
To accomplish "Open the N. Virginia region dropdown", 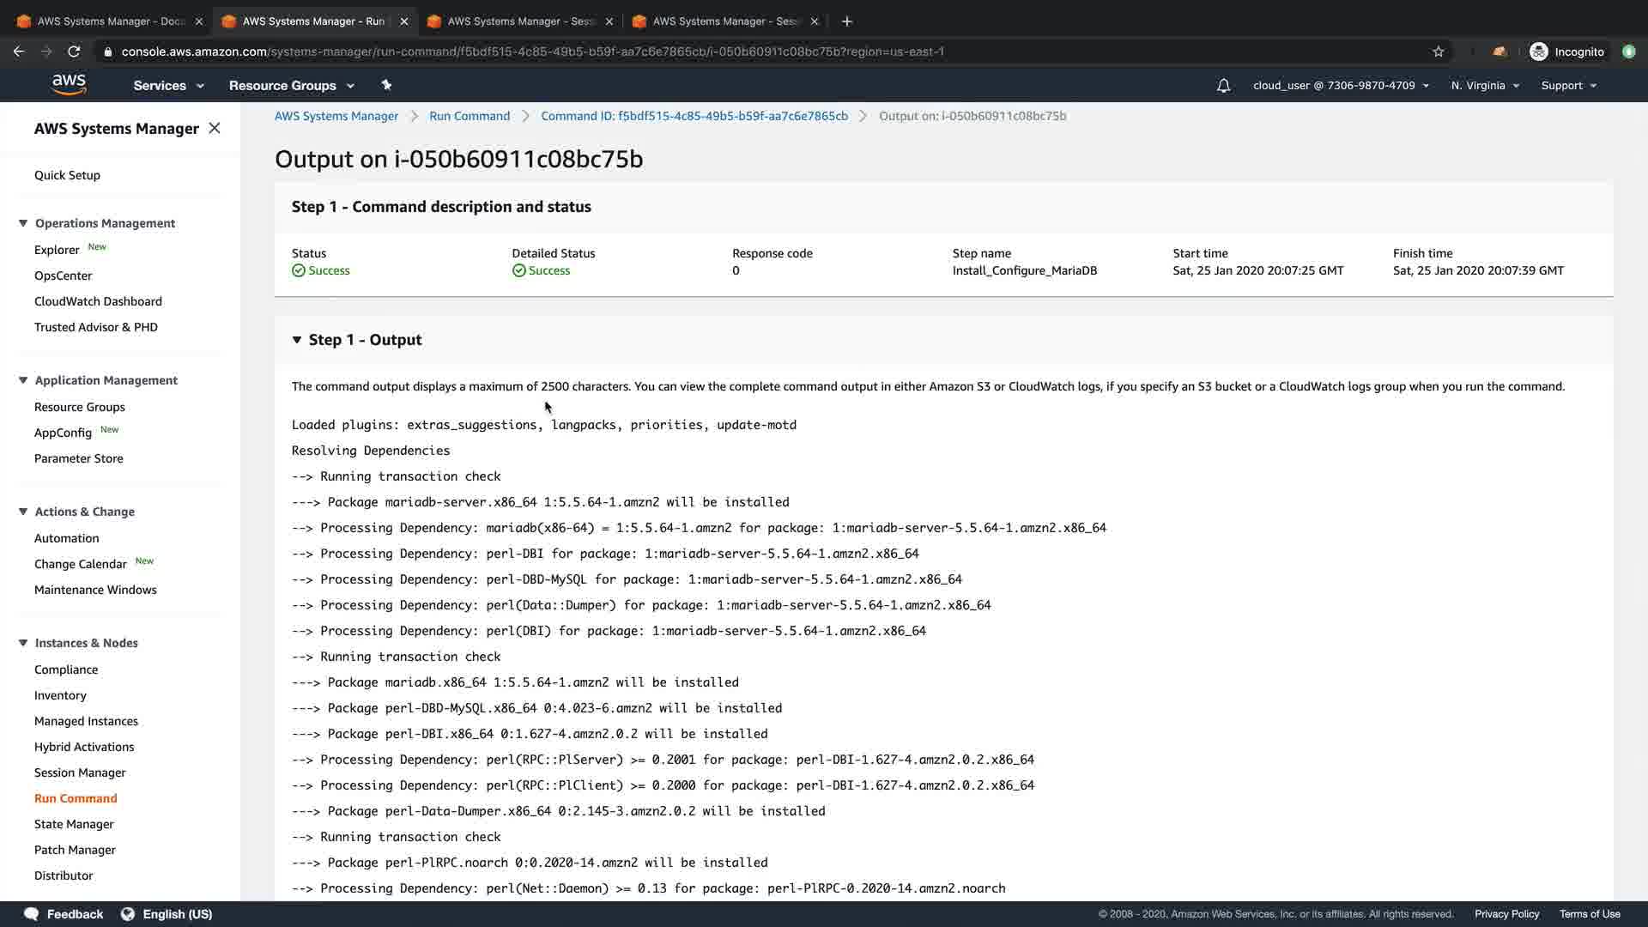I will (1484, 86).
